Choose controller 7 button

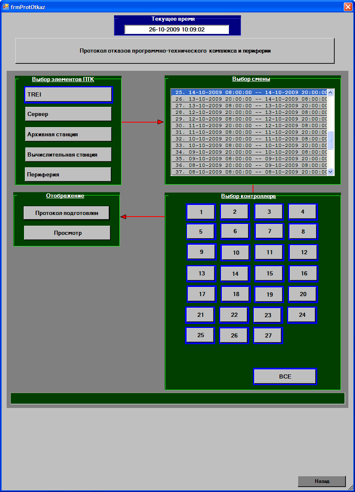(x=270, y=231)
